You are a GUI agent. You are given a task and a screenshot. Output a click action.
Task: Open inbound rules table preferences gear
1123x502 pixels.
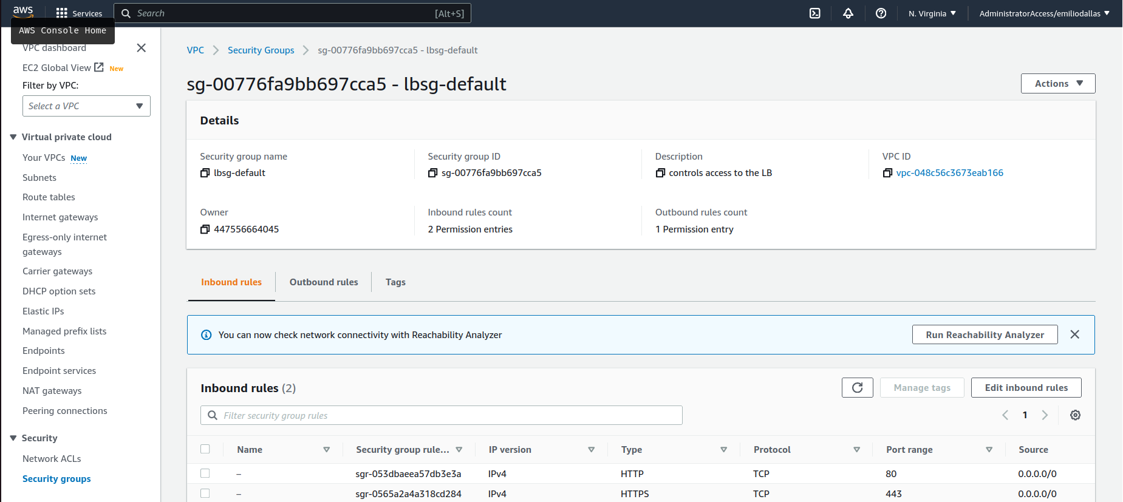(1075, 415)
